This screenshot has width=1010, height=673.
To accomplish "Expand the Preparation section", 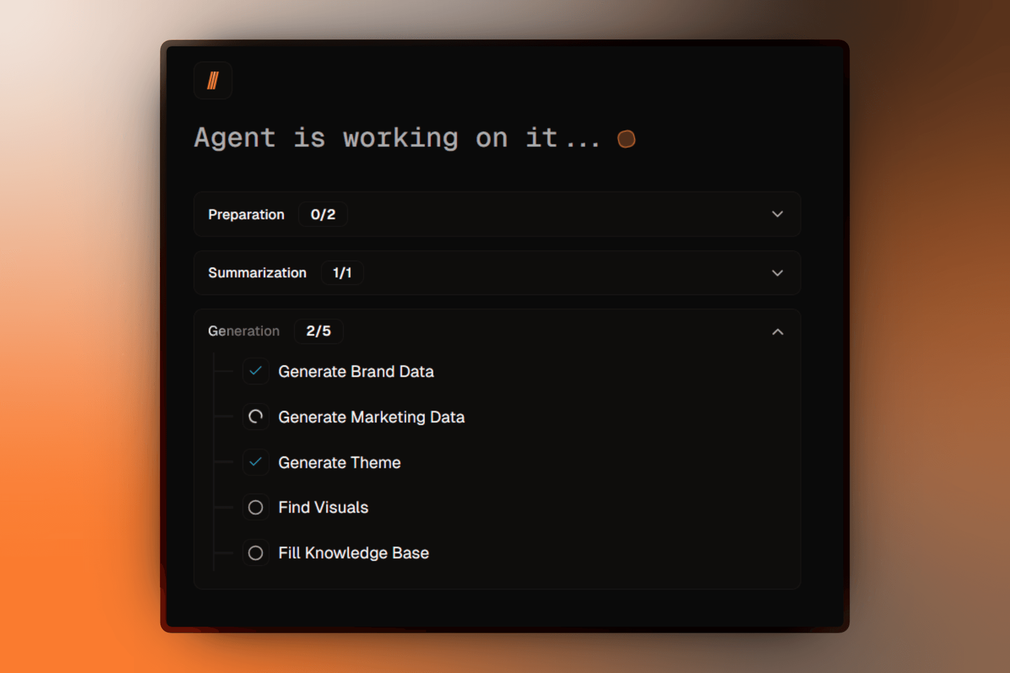I will (x=777, y=214).
